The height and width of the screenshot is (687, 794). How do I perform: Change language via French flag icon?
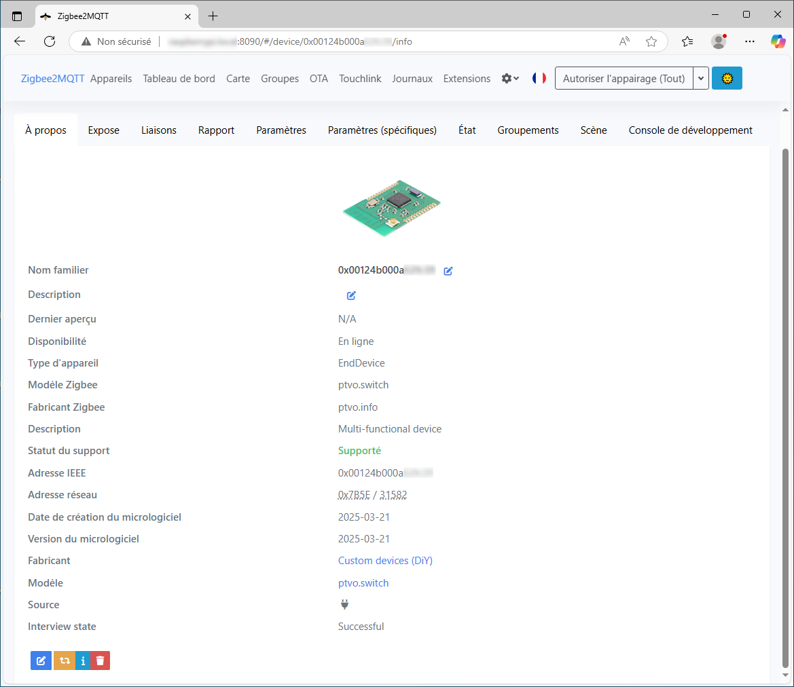[539, 78]
